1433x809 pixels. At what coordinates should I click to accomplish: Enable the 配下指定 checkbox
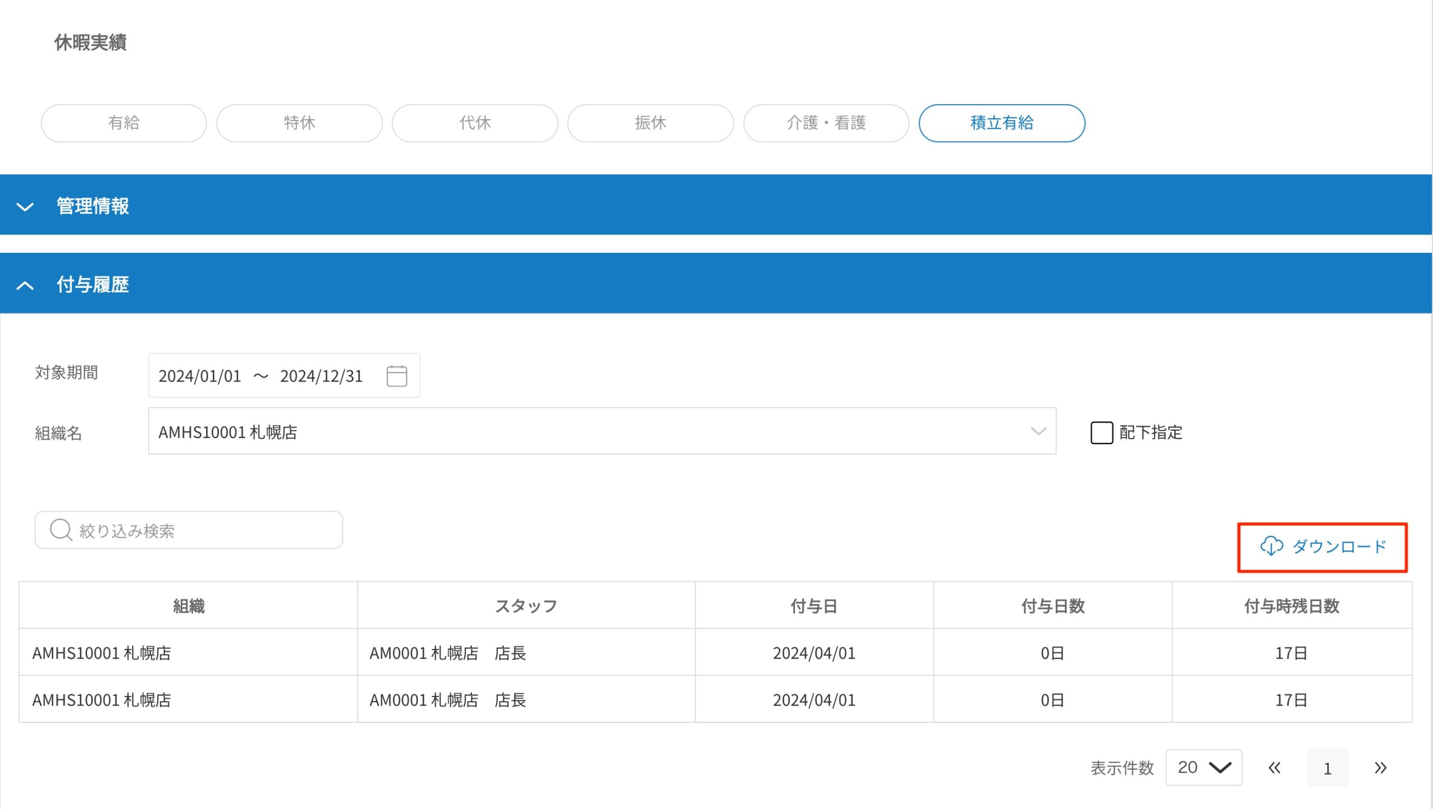pos(1101,432)
